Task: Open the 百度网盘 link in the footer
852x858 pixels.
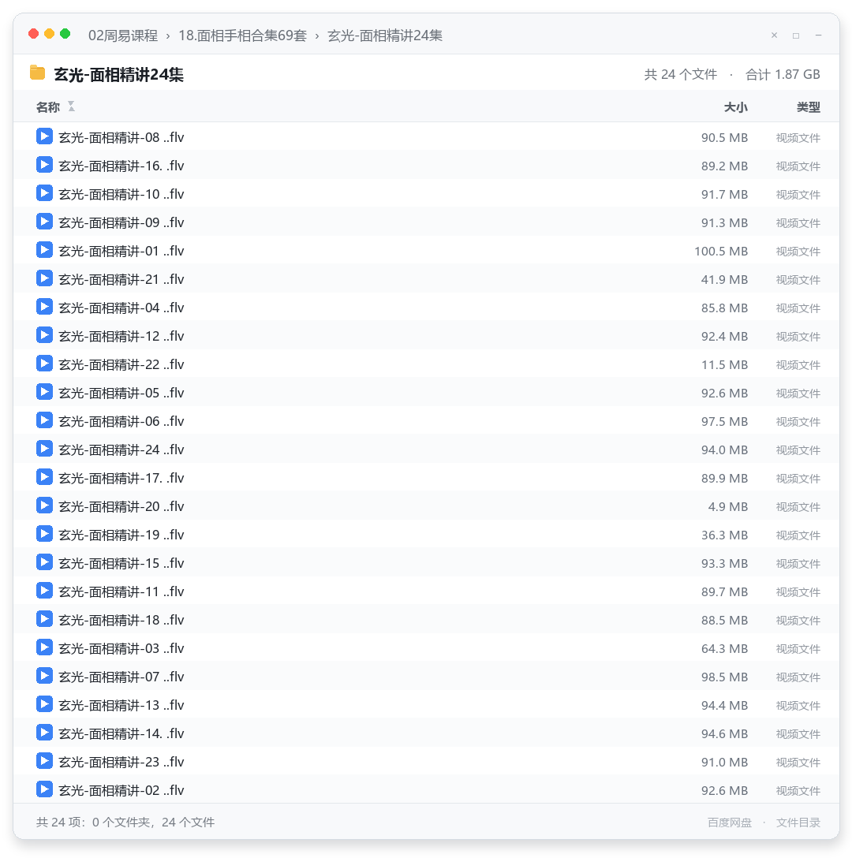Action: point(730,823)
